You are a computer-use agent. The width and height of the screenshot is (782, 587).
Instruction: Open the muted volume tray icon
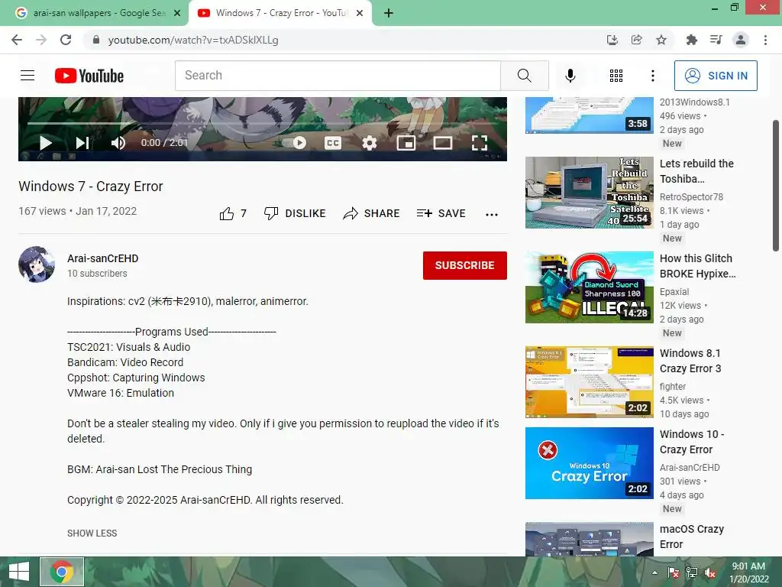pyautogui.click(x=710, y=572)
